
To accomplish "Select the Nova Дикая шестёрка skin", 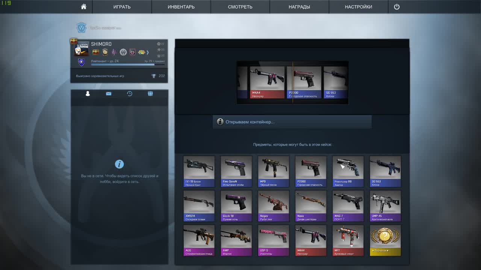I will tap(311, 206).
